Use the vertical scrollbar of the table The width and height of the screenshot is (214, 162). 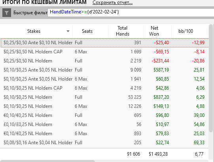211,78
